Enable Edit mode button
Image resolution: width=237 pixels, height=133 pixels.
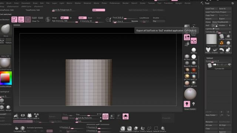coord(14,20)
